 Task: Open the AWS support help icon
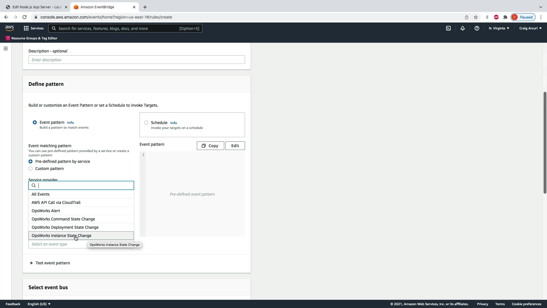[x=477, y=28]
